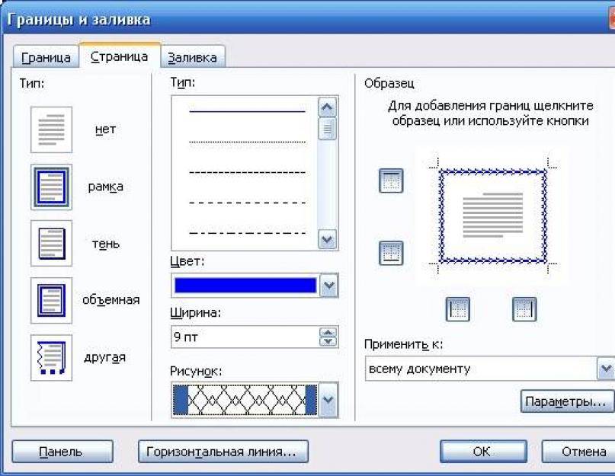The height and width of the screenshot is (476, 615).
Task: Click the Ширина field showing 9 пт
Action: point(245,337)
